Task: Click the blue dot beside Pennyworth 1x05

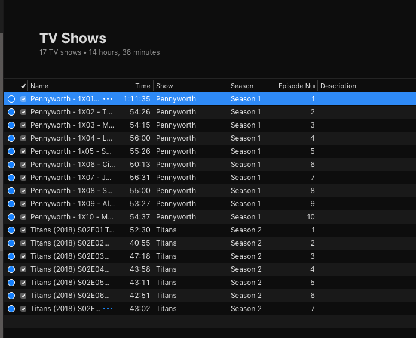Action: 11,151
